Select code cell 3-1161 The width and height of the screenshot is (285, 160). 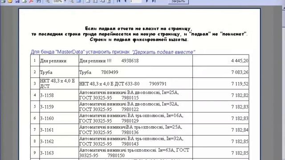[59, 129]
